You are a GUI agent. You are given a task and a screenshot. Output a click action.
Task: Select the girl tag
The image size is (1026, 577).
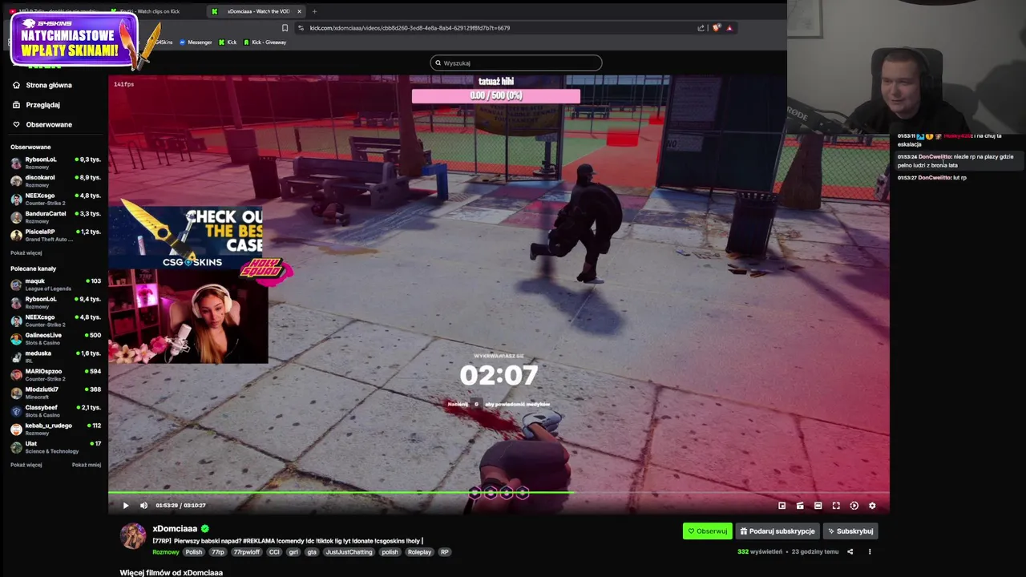[293, 552]
